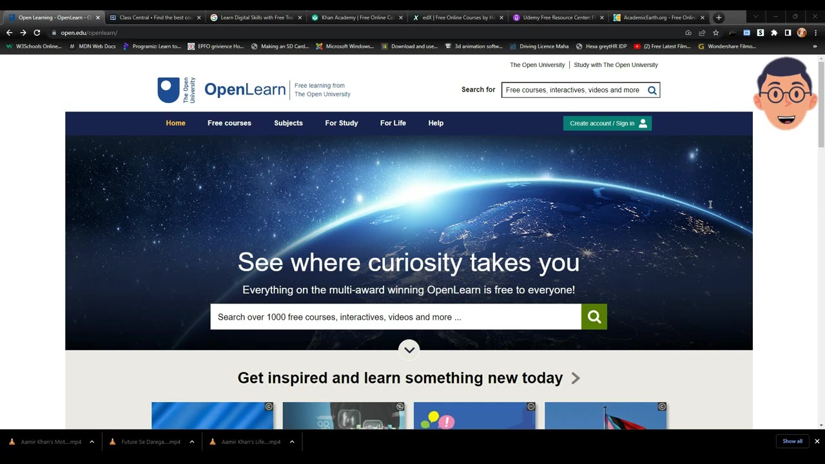Open menu for Aamir Khan's Mot...mp4 download

92,441
